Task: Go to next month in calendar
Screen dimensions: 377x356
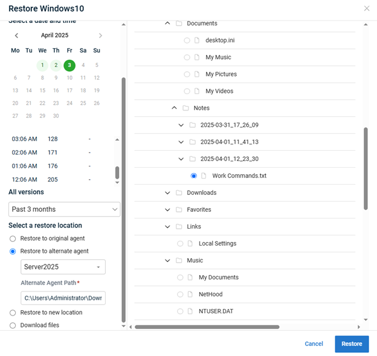Action: click(x=100, y=36)
